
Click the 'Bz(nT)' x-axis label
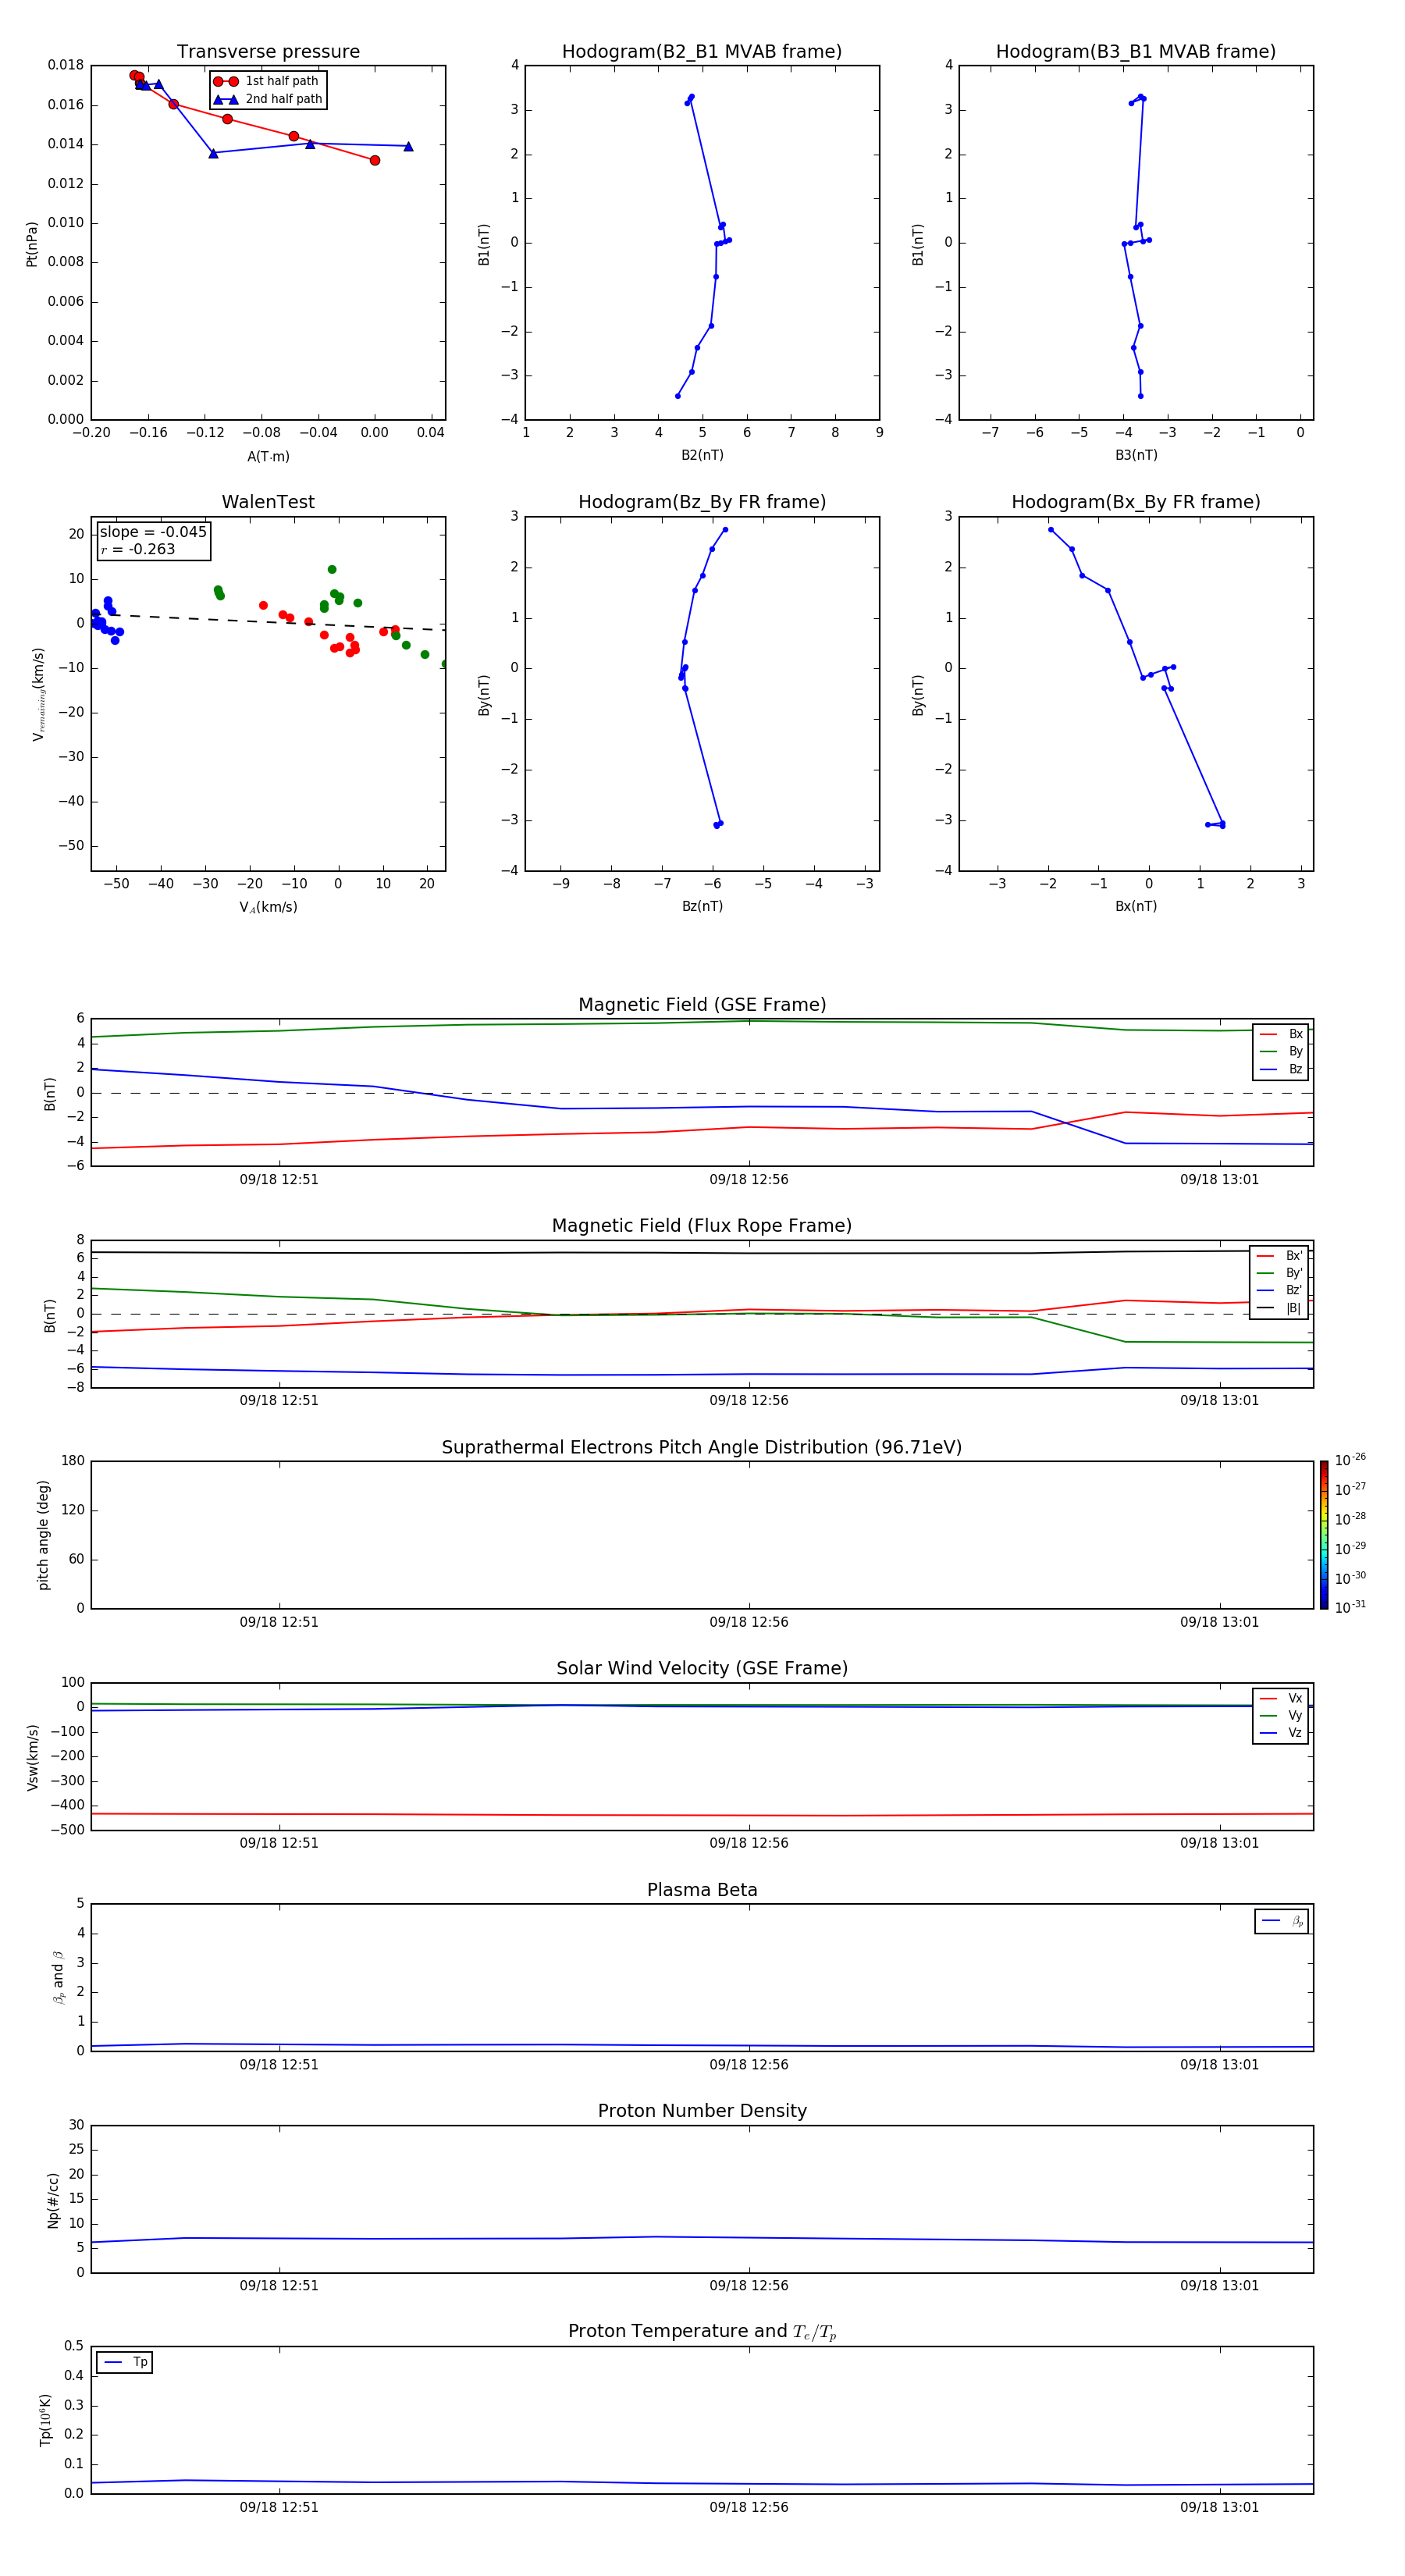pyautogui.click(x=702, y=906)
